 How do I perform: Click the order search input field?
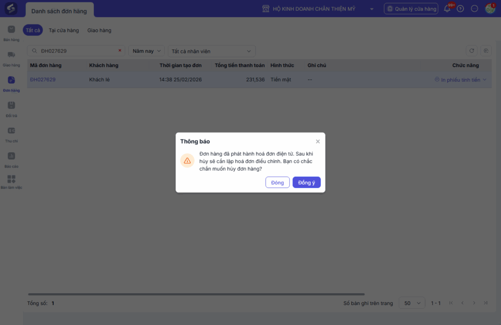click(76, 51)
